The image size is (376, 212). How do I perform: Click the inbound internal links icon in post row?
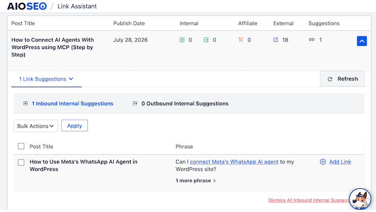[182, 40]
